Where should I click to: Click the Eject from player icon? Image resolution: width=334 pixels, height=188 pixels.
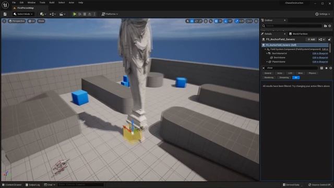click(90, 14)
